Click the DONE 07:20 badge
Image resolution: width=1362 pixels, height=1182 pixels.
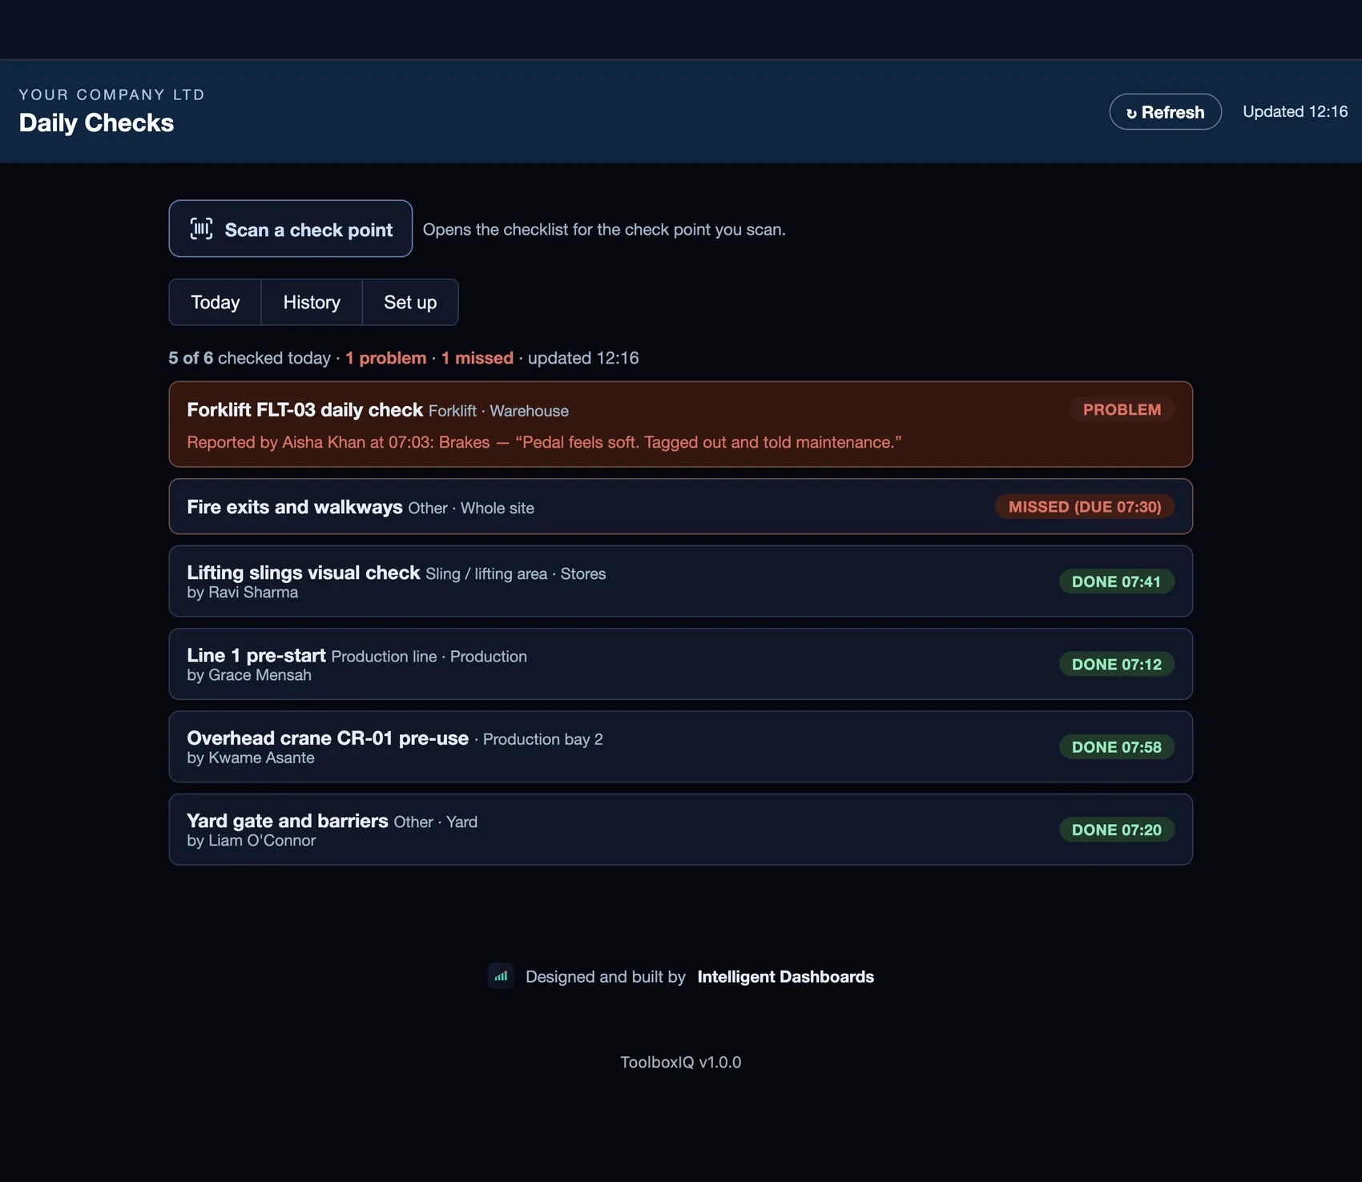(x=1117, y=830)
